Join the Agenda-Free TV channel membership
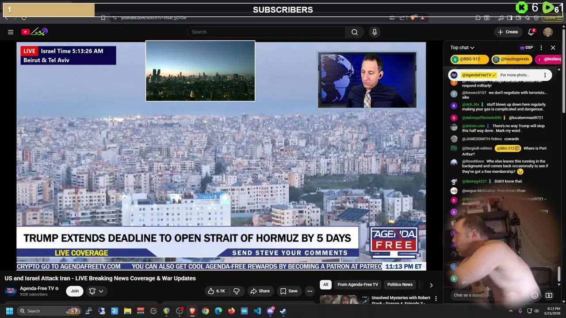566x318 pixels. [75, 291]
